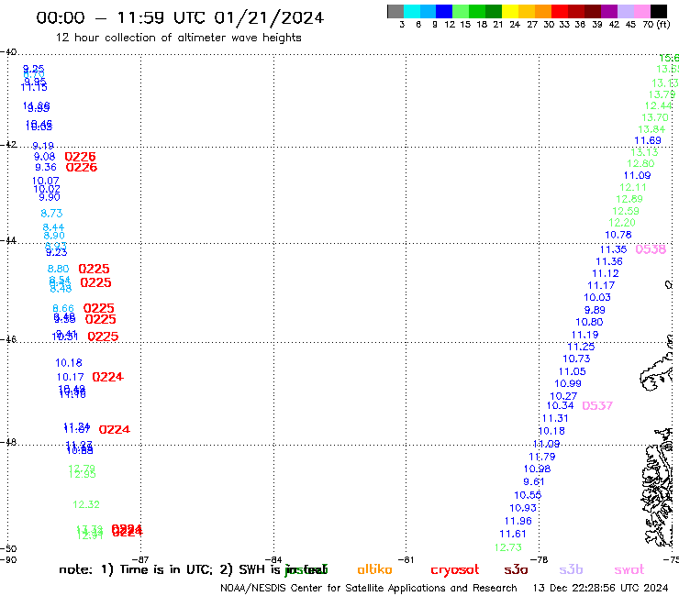Select the 'swot' satellite legend label
The image size is (679, 596).
pyautogui.click(x=629, y=570)
